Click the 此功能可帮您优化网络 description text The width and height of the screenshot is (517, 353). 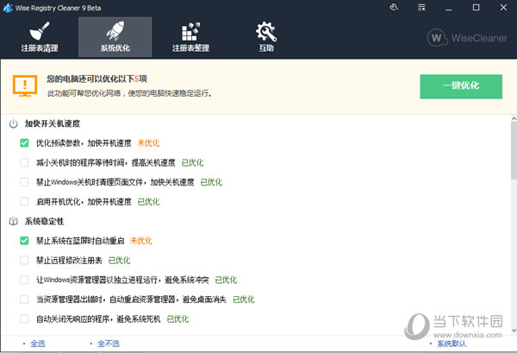click(x=129, y=93)
